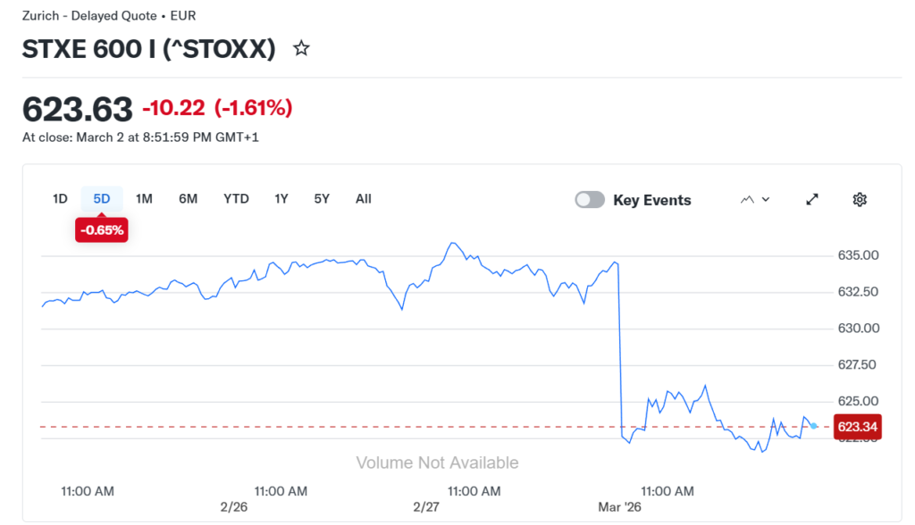Toggle the Key Events switch
This screenshot has width=915, height=525.
(x=590, y=200)
